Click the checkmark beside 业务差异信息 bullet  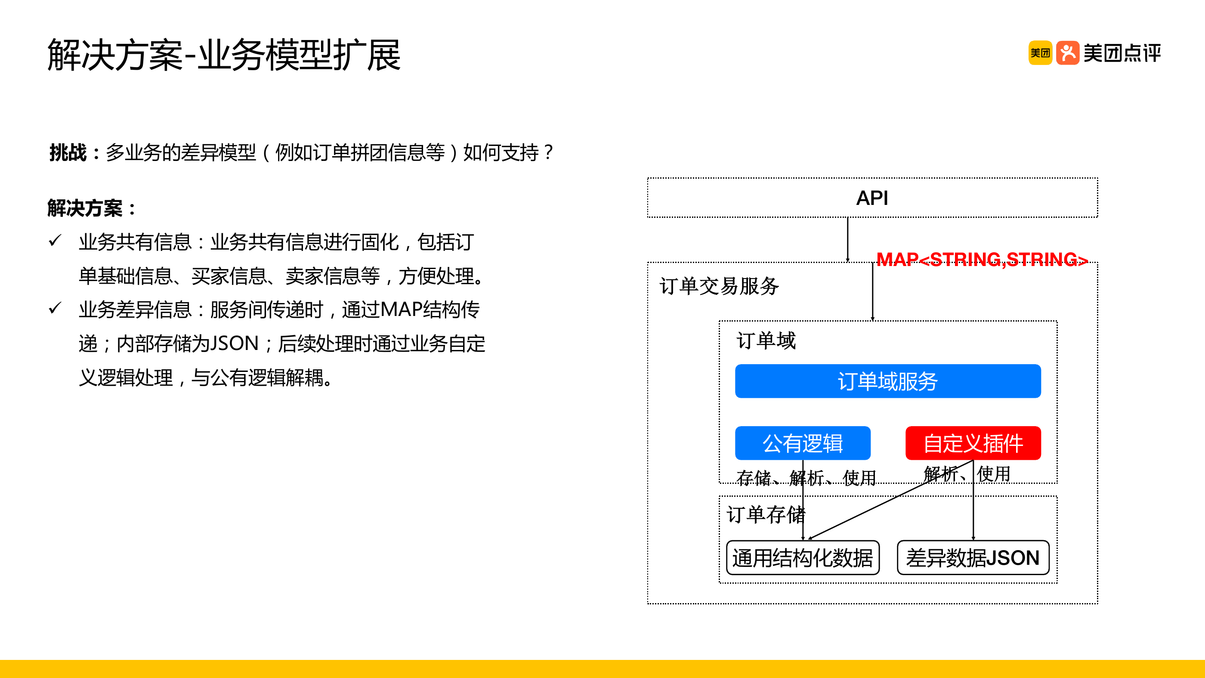point(55,308)
